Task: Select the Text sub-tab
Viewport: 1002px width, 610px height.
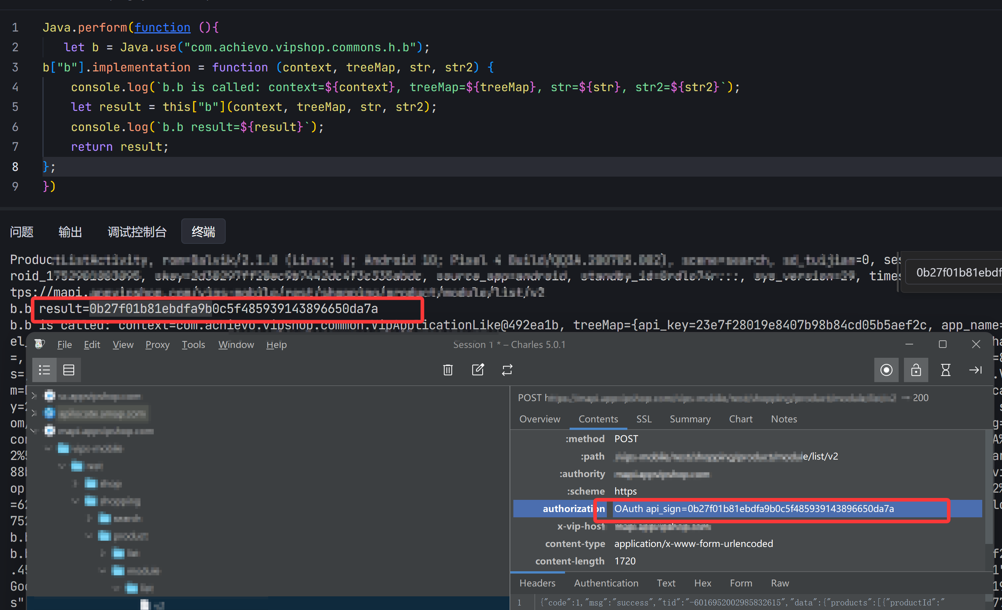Action: coord(666,583)
